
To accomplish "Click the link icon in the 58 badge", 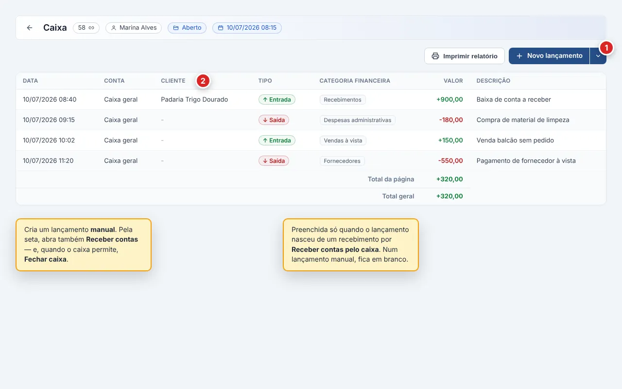I will coord(91,28).
